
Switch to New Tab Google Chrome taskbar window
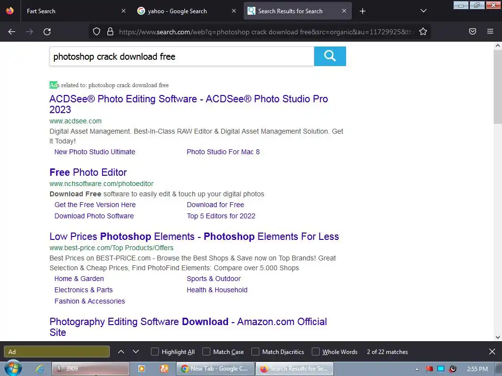point(215,369)
